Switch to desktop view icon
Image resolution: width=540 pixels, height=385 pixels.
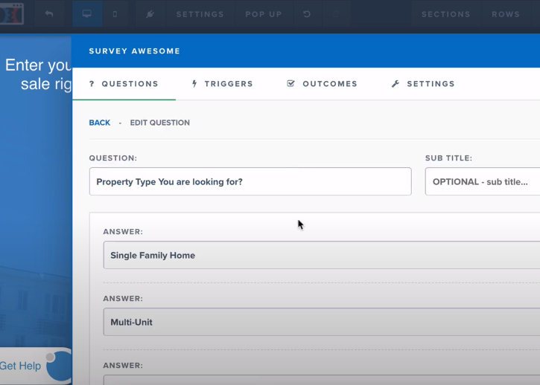87,14
